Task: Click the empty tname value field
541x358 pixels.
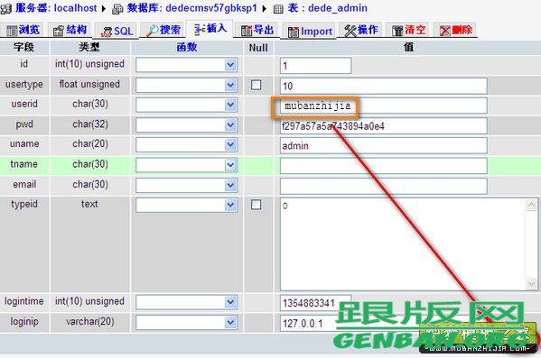Action: tap(383, 166)
